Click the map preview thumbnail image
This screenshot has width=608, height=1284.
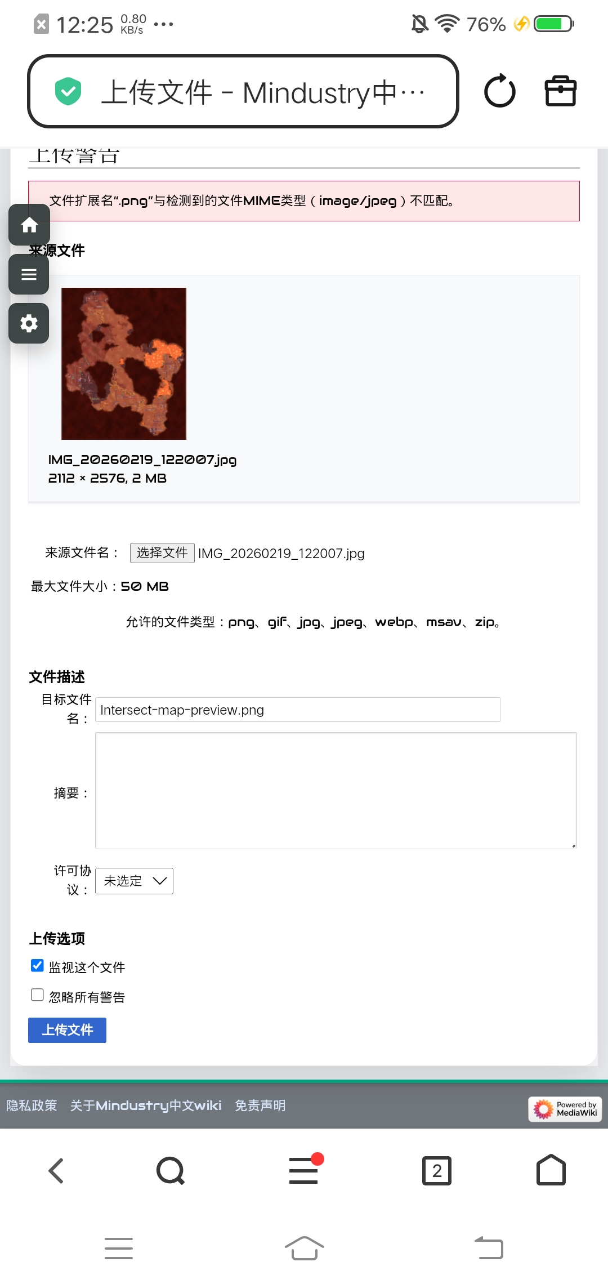(124, 364)
